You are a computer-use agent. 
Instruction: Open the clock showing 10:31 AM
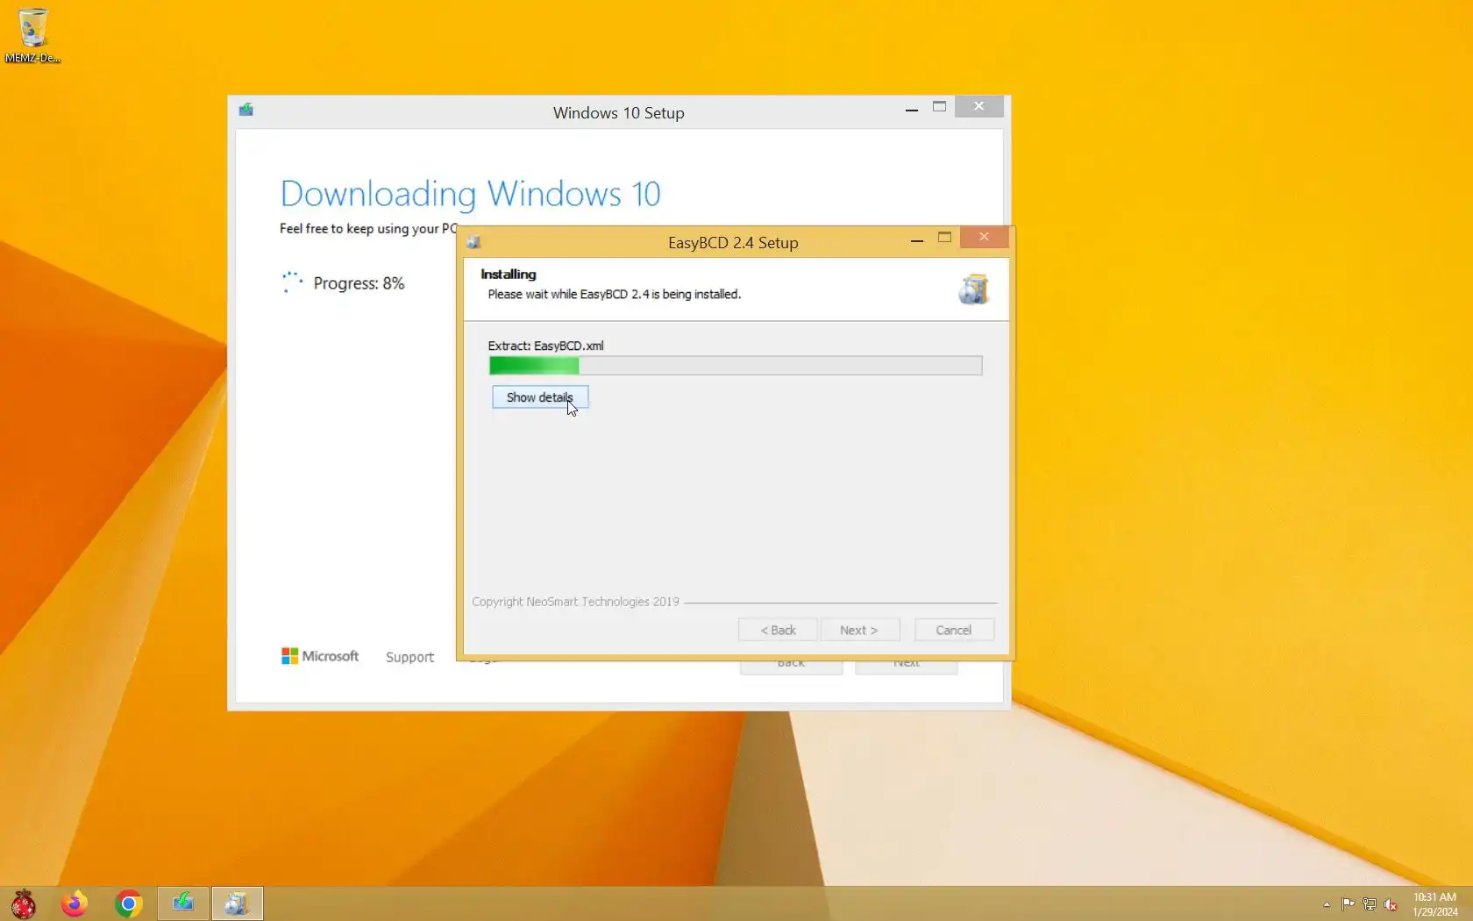click(1434, 904)
